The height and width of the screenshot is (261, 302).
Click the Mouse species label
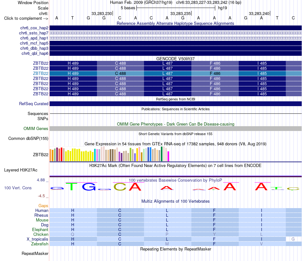[x=42, y=220]
